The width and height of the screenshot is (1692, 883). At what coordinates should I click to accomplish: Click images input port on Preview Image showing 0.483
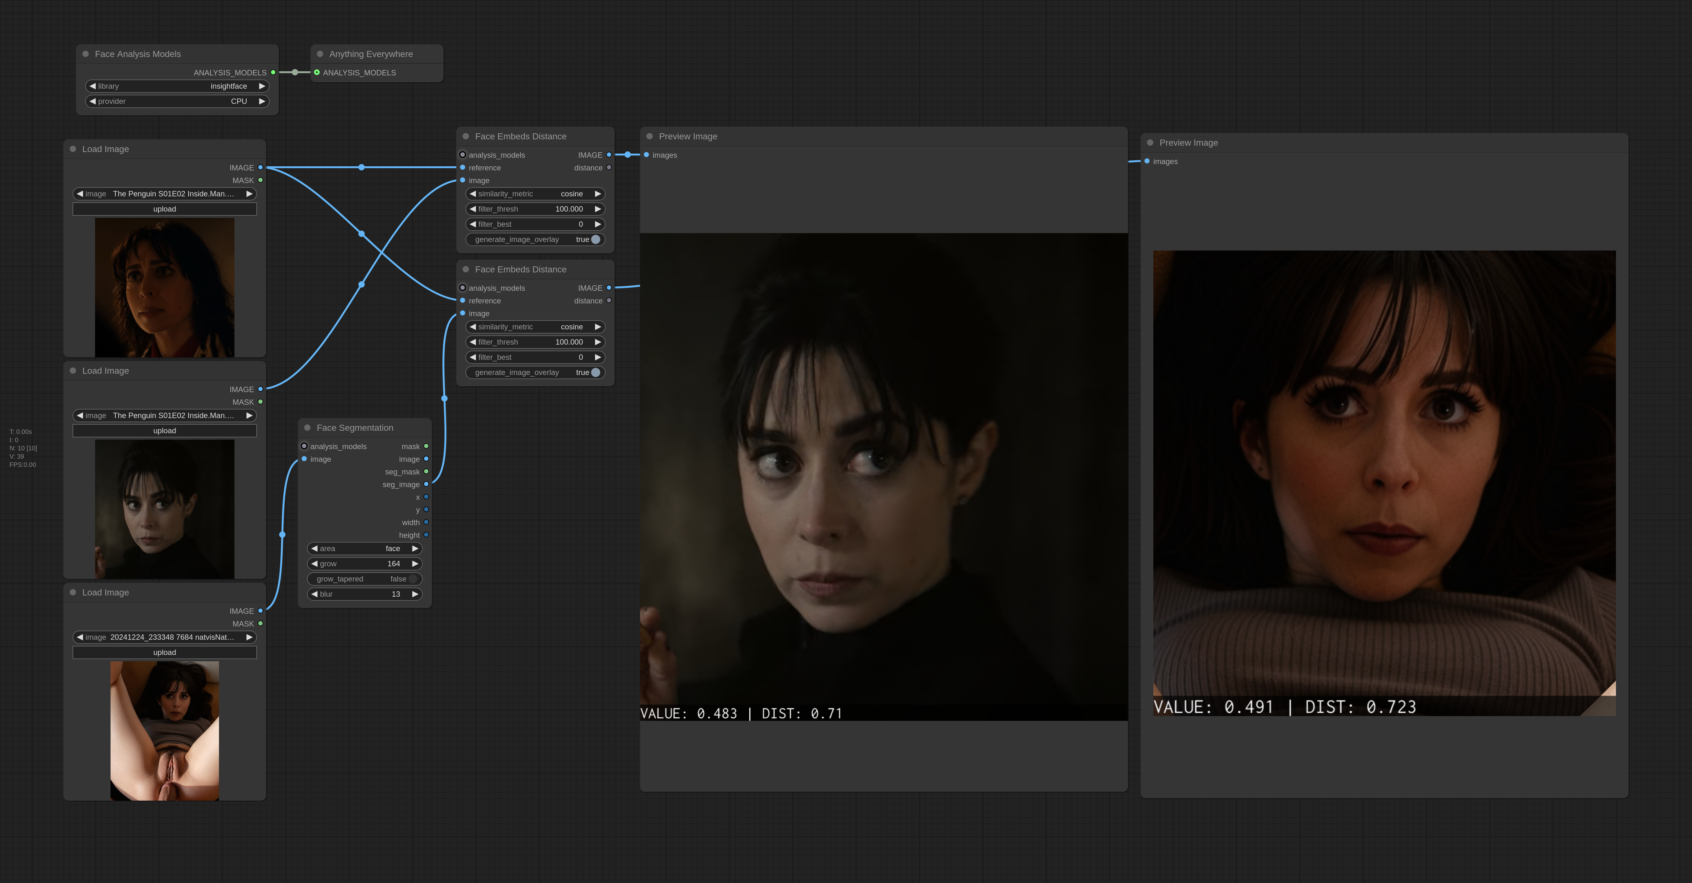point(646,155)
